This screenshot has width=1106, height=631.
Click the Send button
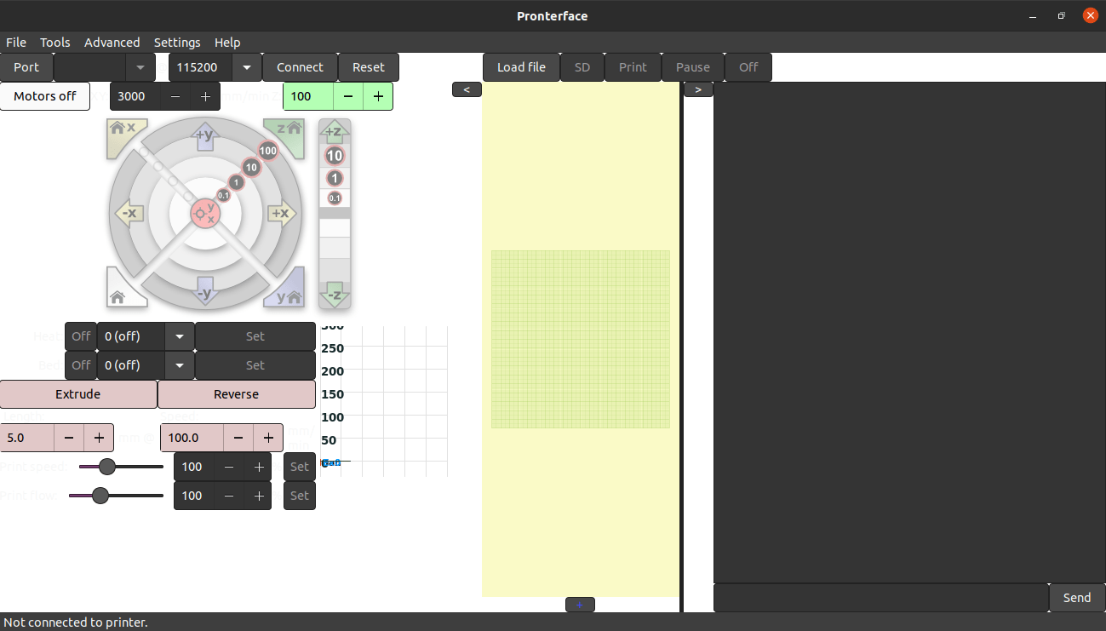pos(1077,598)
